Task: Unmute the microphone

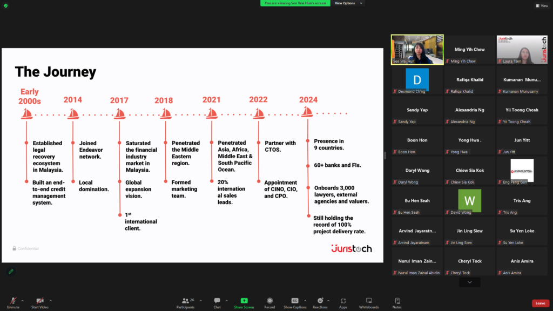Action: 13,303
